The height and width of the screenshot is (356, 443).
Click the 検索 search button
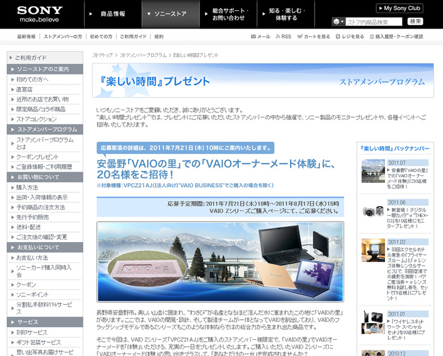coord(415,21)
